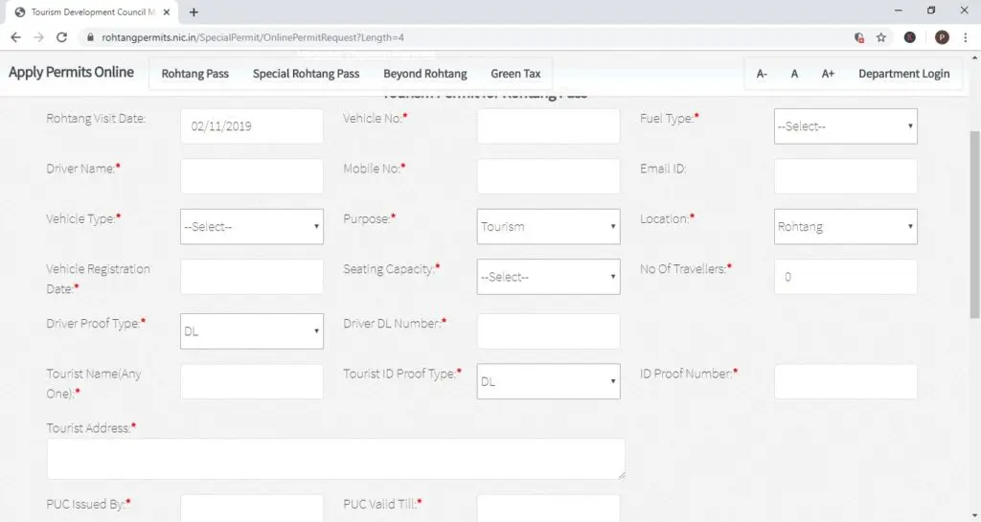
Task: Increase font size with A+ button
Action: [x=828, y=74]
